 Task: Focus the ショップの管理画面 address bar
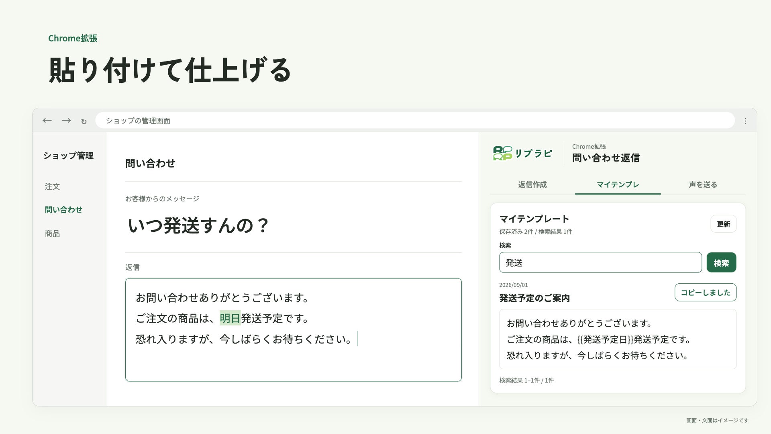pyautogui.click(x=415, y=120)
